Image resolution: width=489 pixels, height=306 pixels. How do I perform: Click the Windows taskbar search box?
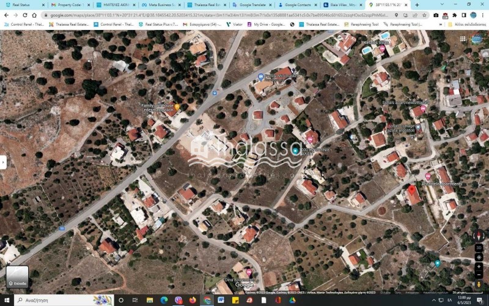[x=64, y=300]
